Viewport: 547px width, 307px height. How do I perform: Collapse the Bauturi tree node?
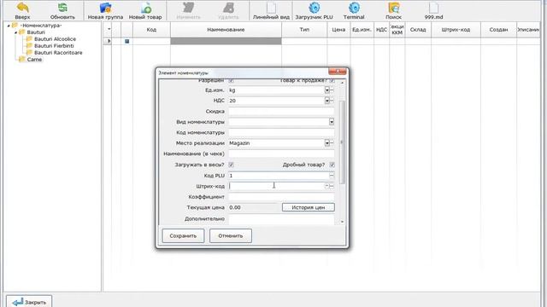pyautogui.click(x=15, y=32)
